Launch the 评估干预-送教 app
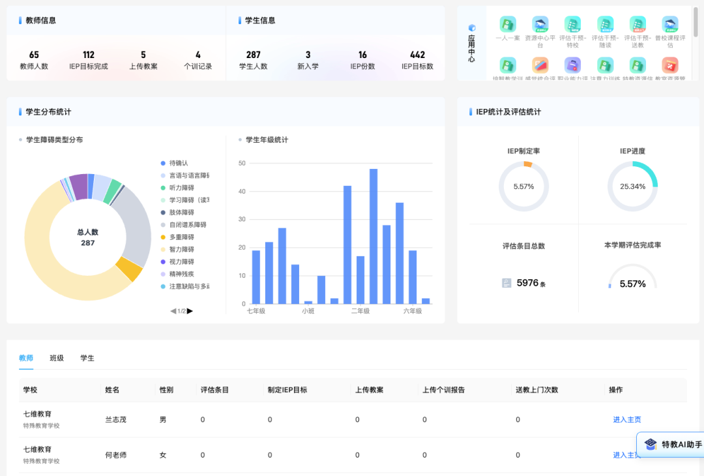This screenshot has width=704, height=476. coord(638,23)
